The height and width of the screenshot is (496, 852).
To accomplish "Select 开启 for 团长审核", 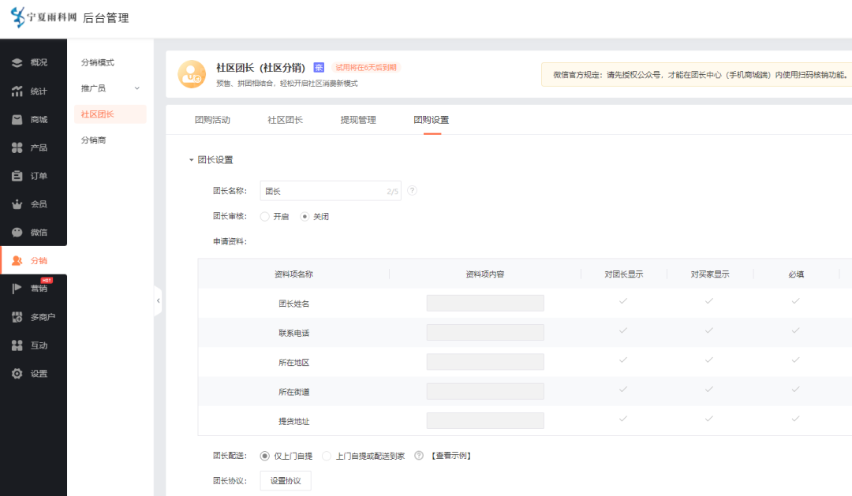I will point(264,216).
